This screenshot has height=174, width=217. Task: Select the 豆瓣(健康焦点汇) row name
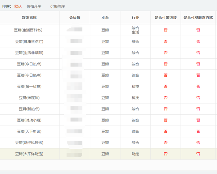(x=29, y=42)
